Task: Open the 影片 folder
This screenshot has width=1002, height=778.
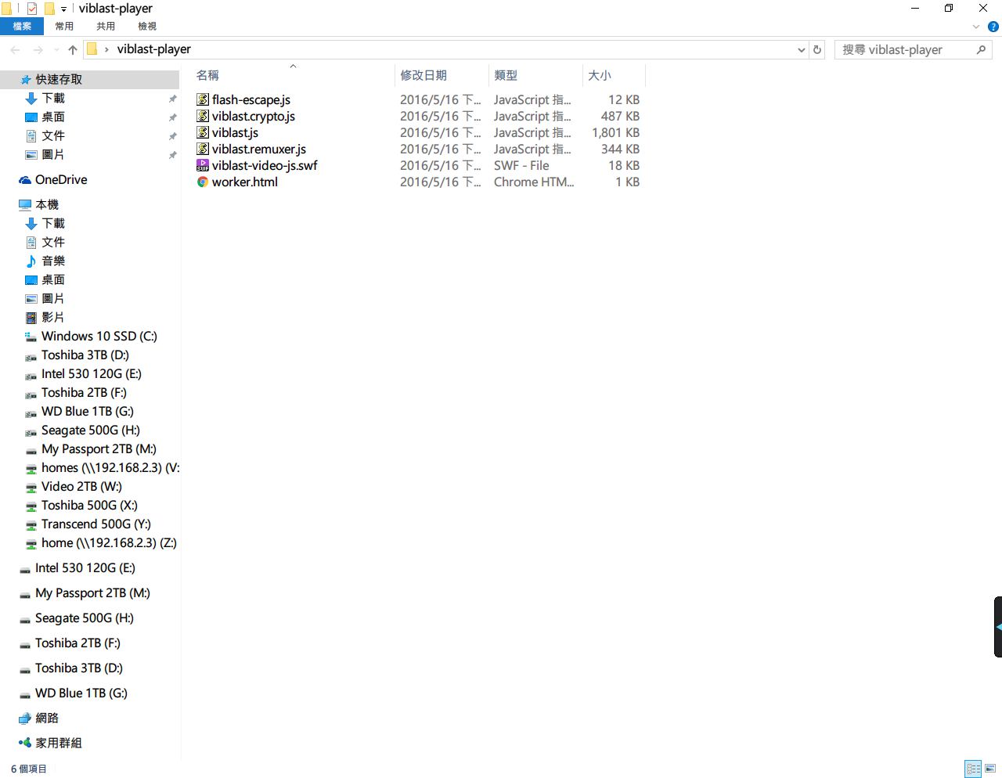Action: click(53, 317)
